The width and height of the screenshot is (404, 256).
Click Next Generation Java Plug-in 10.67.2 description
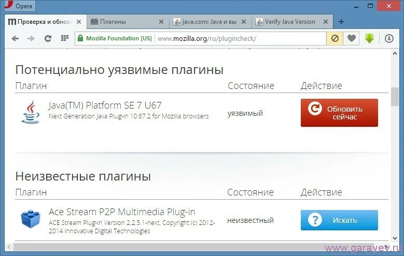pyautogui.click(x=129, y=116)
